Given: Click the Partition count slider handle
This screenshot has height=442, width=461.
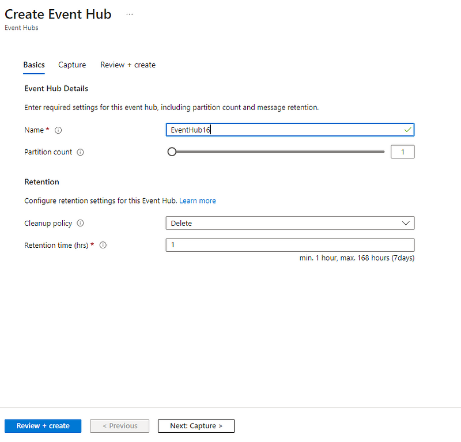Looking at the screenshot, I should 172,152.
